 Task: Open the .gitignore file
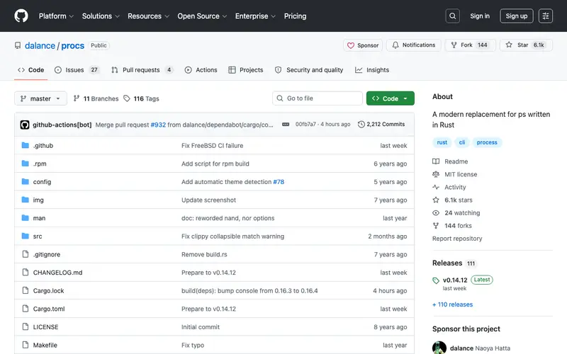(47, 254)
